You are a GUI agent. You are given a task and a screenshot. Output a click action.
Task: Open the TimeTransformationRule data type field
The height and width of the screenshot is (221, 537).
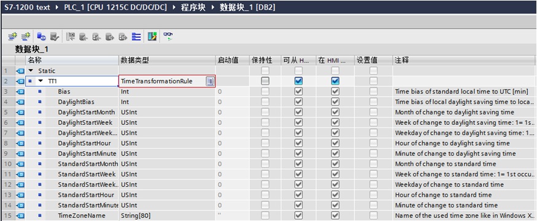(167, 81)
